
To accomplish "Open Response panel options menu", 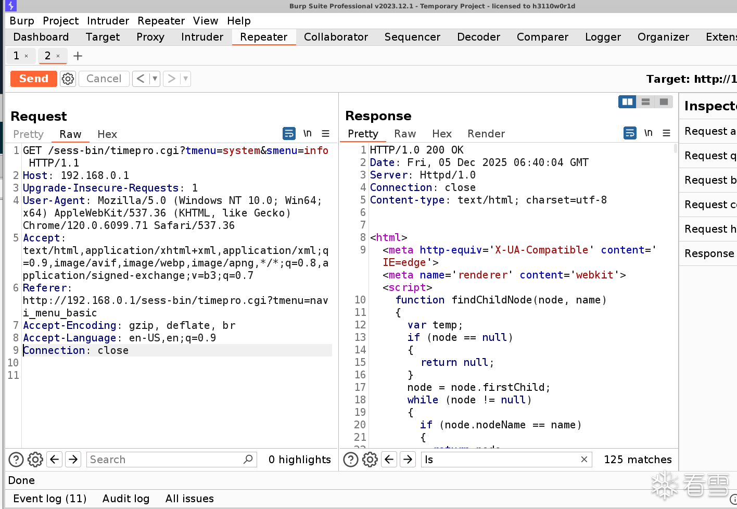I will (666, 133).
